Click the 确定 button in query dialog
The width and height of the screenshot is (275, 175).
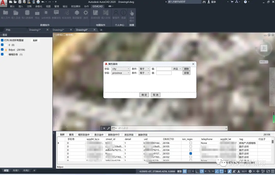pos(144,95)
